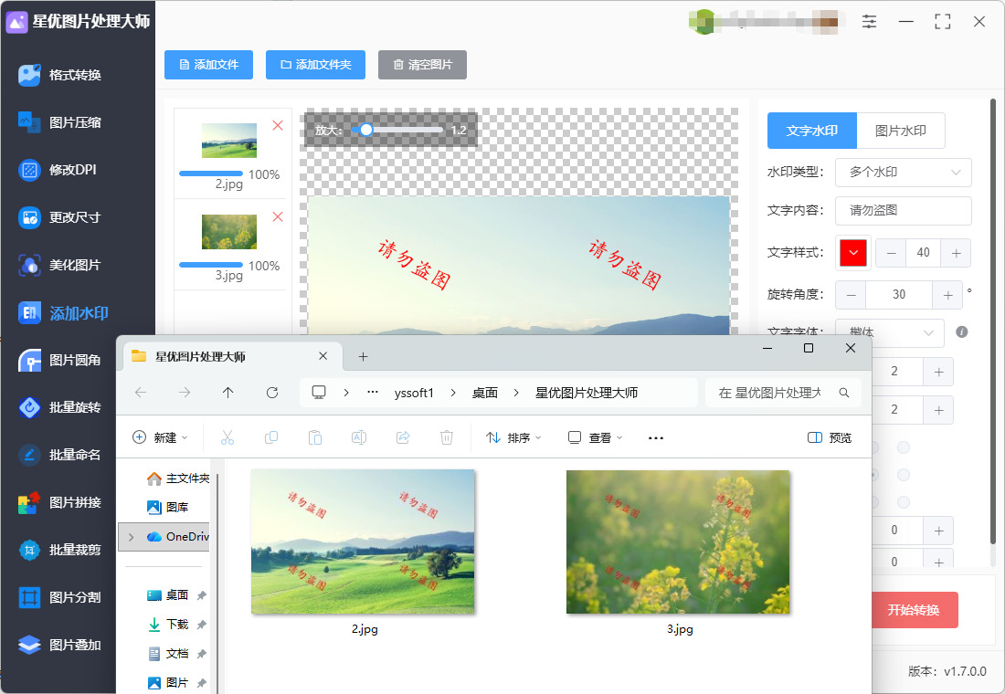Click the Explorer copy icon
The image size is (1005, 694).
tap(271, 437)
